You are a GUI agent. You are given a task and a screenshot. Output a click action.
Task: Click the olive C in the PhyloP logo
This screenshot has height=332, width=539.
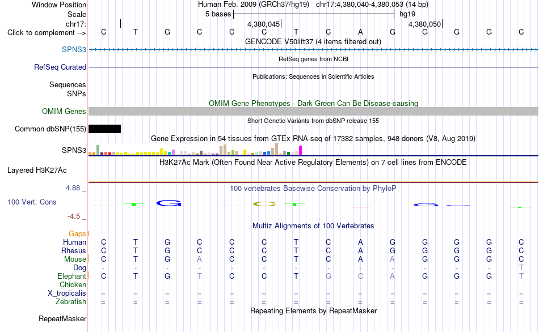point(264,204)
